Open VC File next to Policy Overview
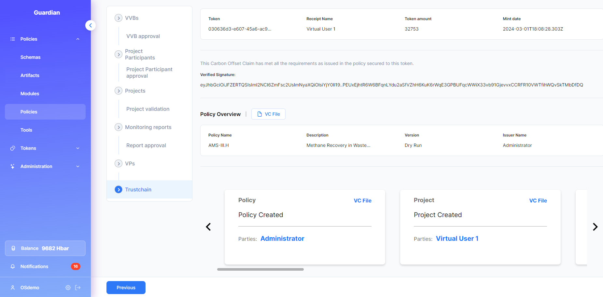The image size is (603, 297). pos(268,114)
